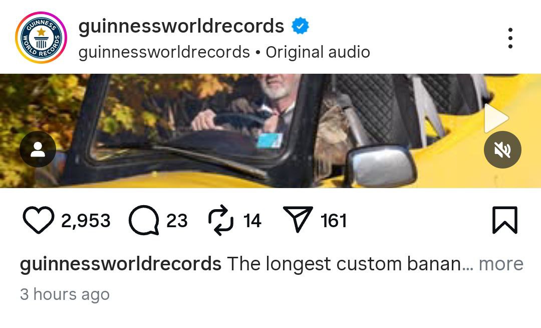The height and width of the screenshot is (328, 541).
Task: Open guinnessworldrecords username in the header
Action: (x=181, y=26)
